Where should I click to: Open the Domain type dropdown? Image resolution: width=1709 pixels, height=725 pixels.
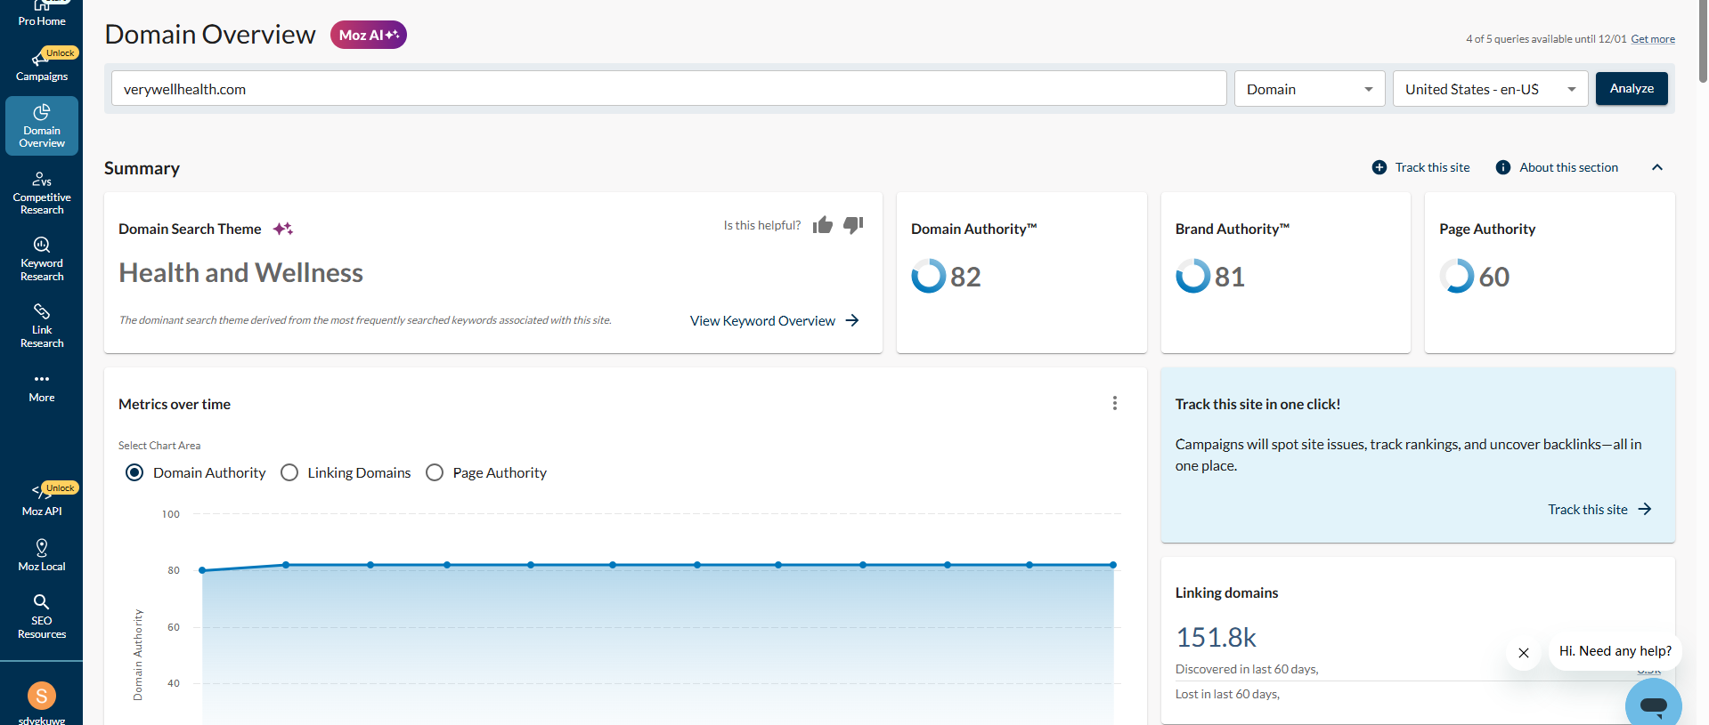click(1309, 89)
